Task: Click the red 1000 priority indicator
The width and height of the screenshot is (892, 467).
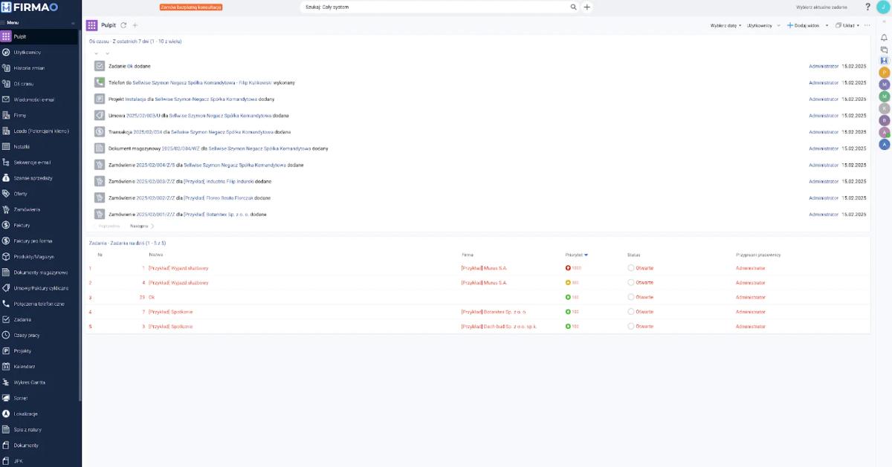Action: [573, 268]
